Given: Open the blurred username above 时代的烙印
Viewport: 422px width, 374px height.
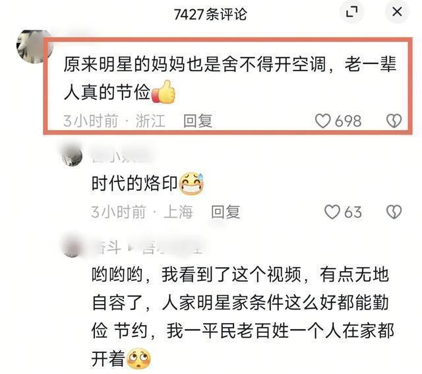Looking at the screenshot, I should click(x=123, y=156).
